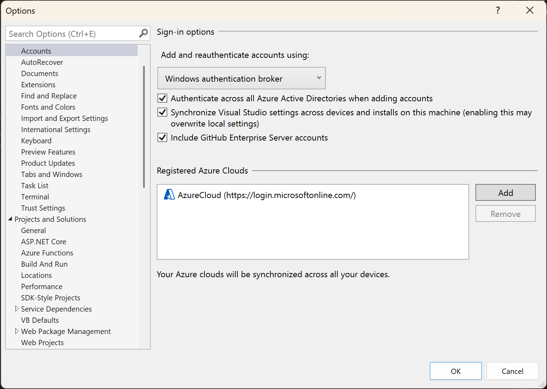547x389 pixels.
Task: Expand Service Dependencies node
Action: pyautogui.click(x=16, y=309)
